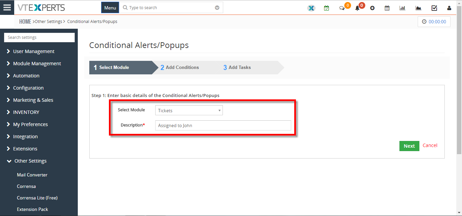Viewport: 462px width, 216px height.
Task: Open the chat comments icon
Action: 342,8
